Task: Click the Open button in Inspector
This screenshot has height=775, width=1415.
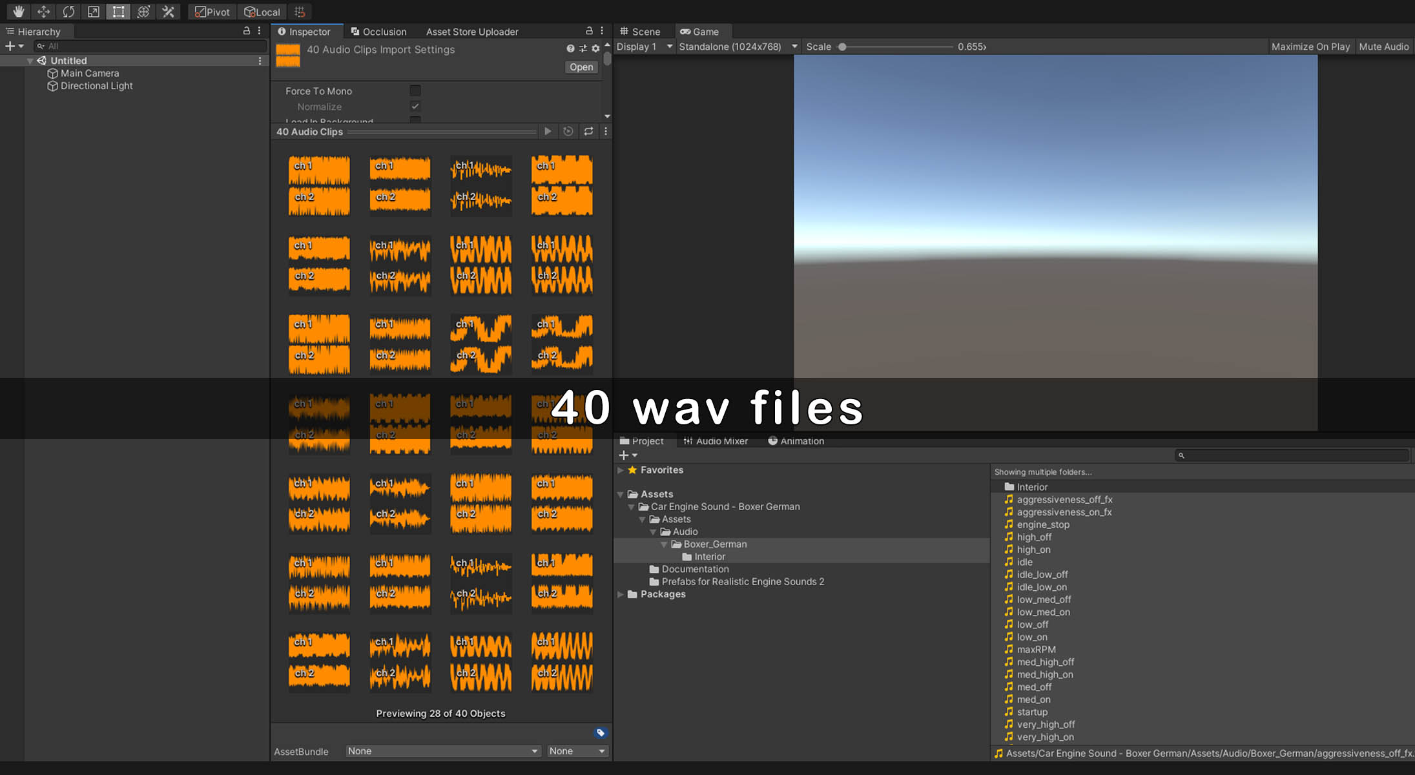Action: (x=581, y=67)
